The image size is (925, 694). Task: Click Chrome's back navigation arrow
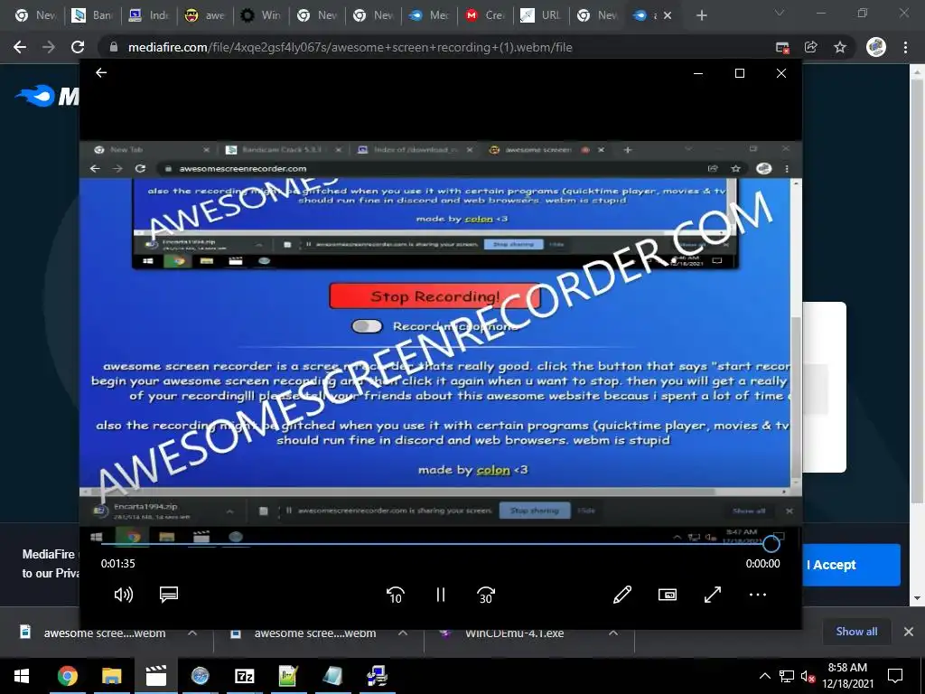click(20, 47)
